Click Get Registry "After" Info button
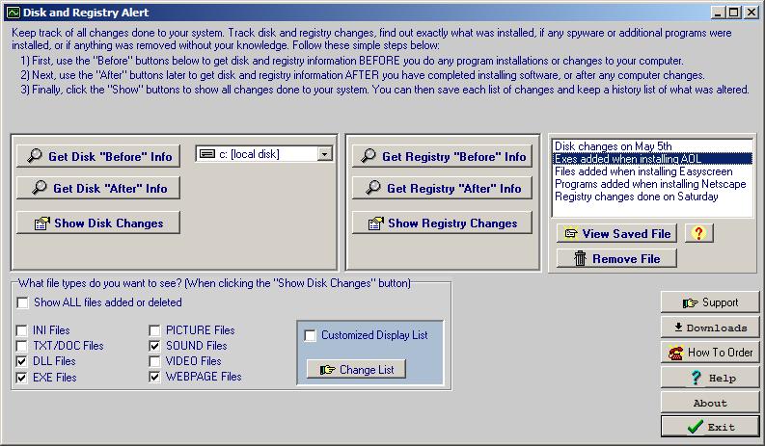Viewport: 765px width, 446px height. click(442, 188)
